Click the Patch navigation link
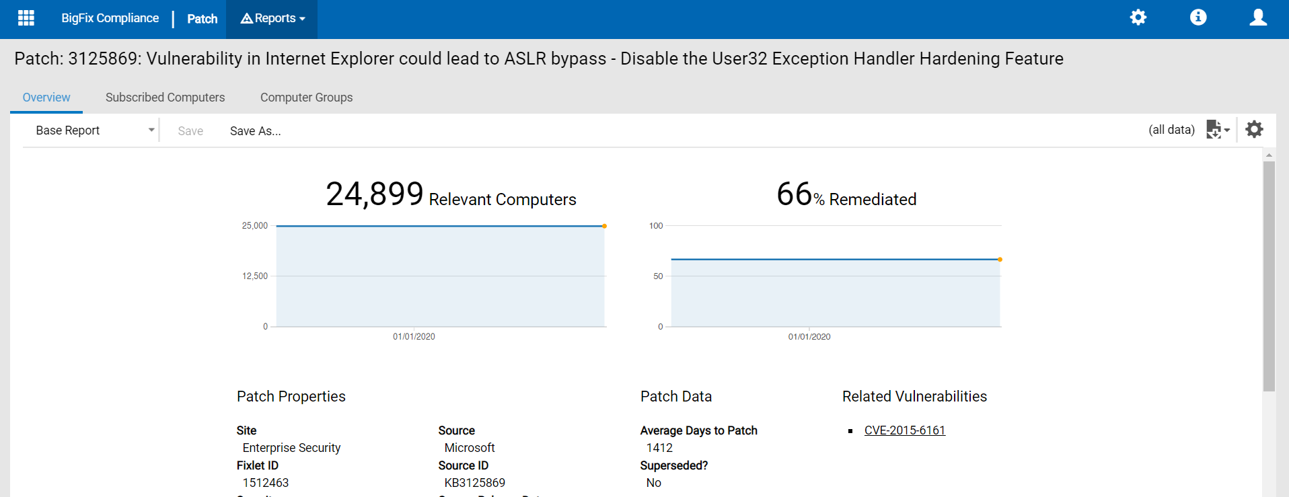 (202, 19)
